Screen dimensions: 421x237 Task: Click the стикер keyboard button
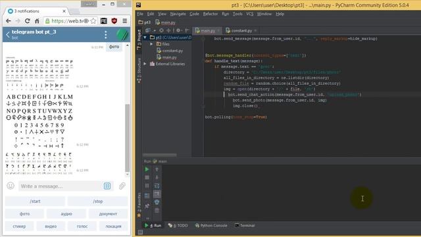coord(19,226)
